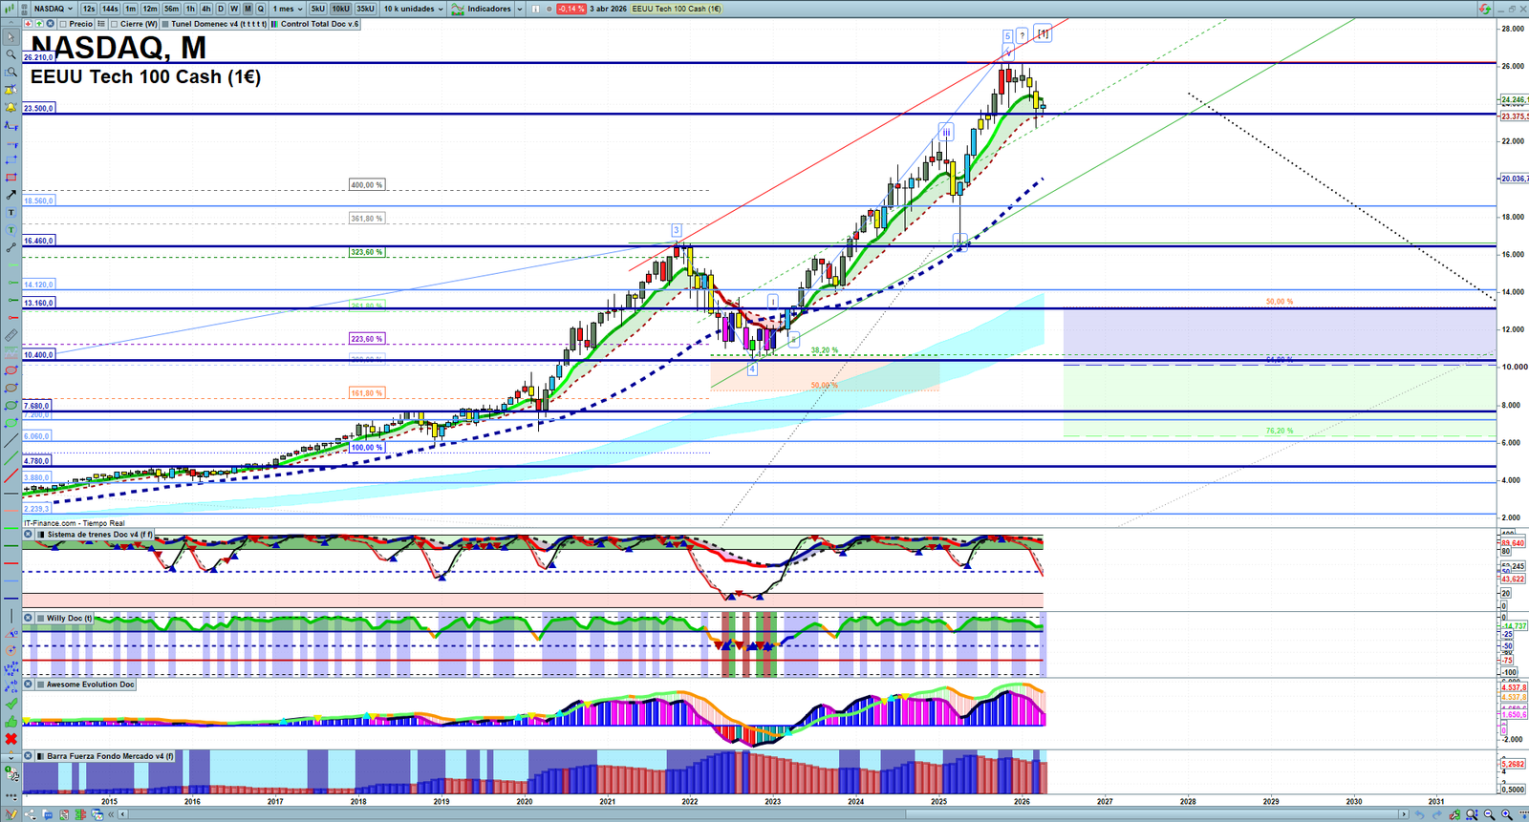Open the chat bubbles icon in bottom bar
1529x822 pixels.
click(x=48, y=814)
